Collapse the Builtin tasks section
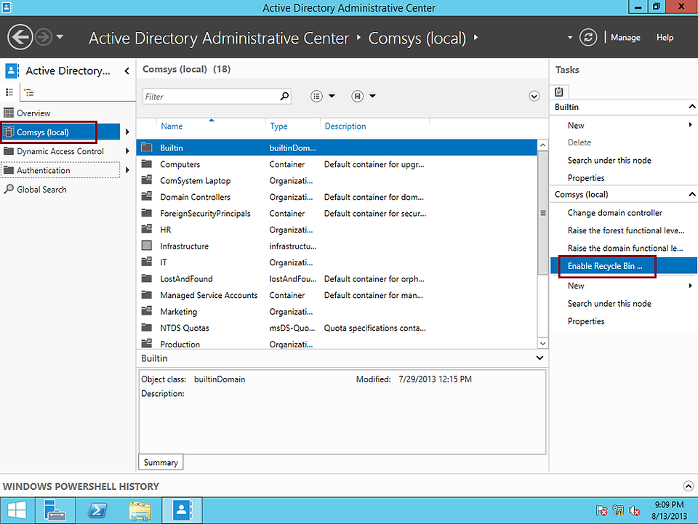The width and height of the screenshot is (698, 524). pyautogui.click(x=691, y=107)
